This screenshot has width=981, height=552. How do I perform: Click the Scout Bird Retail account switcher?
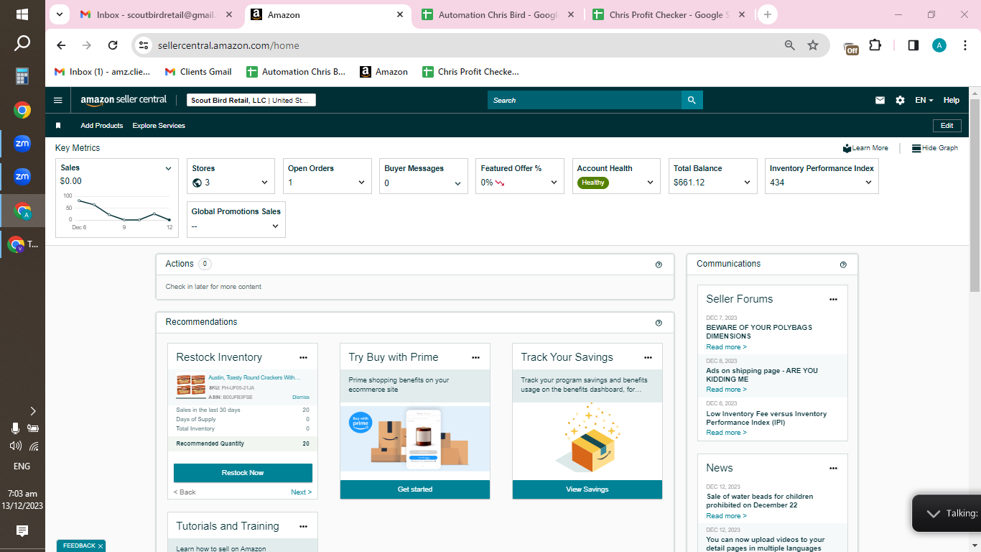[251, 101]
